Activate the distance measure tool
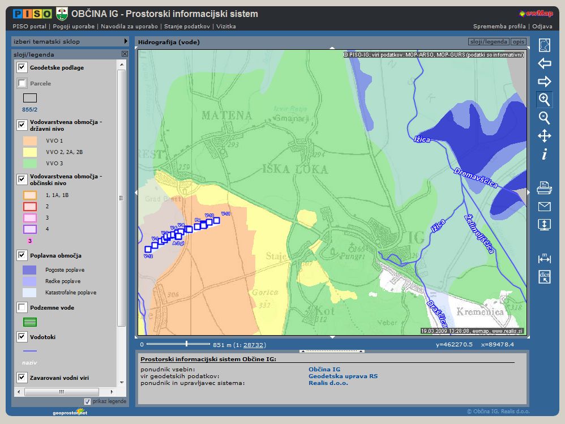 [544, 259]
